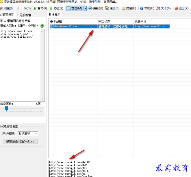Image resolution: width=191 pixels, height=177 pixels.
Task: Switch to the A.简易搜索 tab
Action: coord(8,15)
